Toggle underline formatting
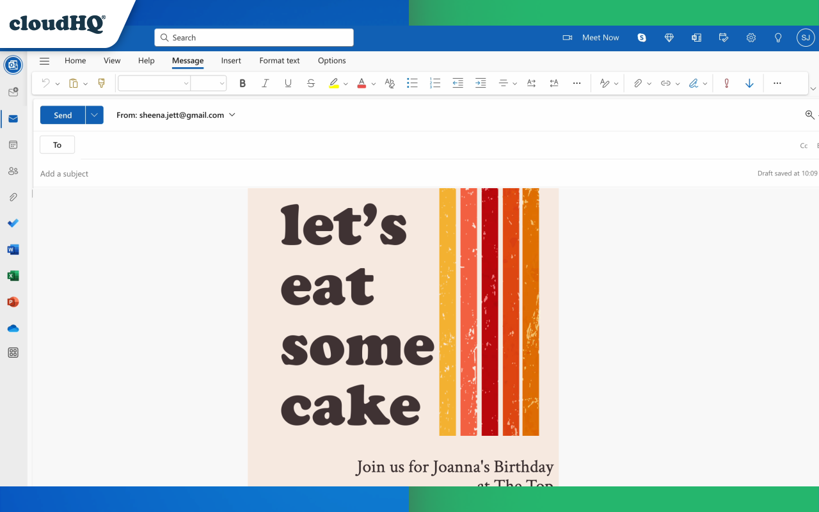Viewport: 819px width, 512px height. click(x=288, y=83)
